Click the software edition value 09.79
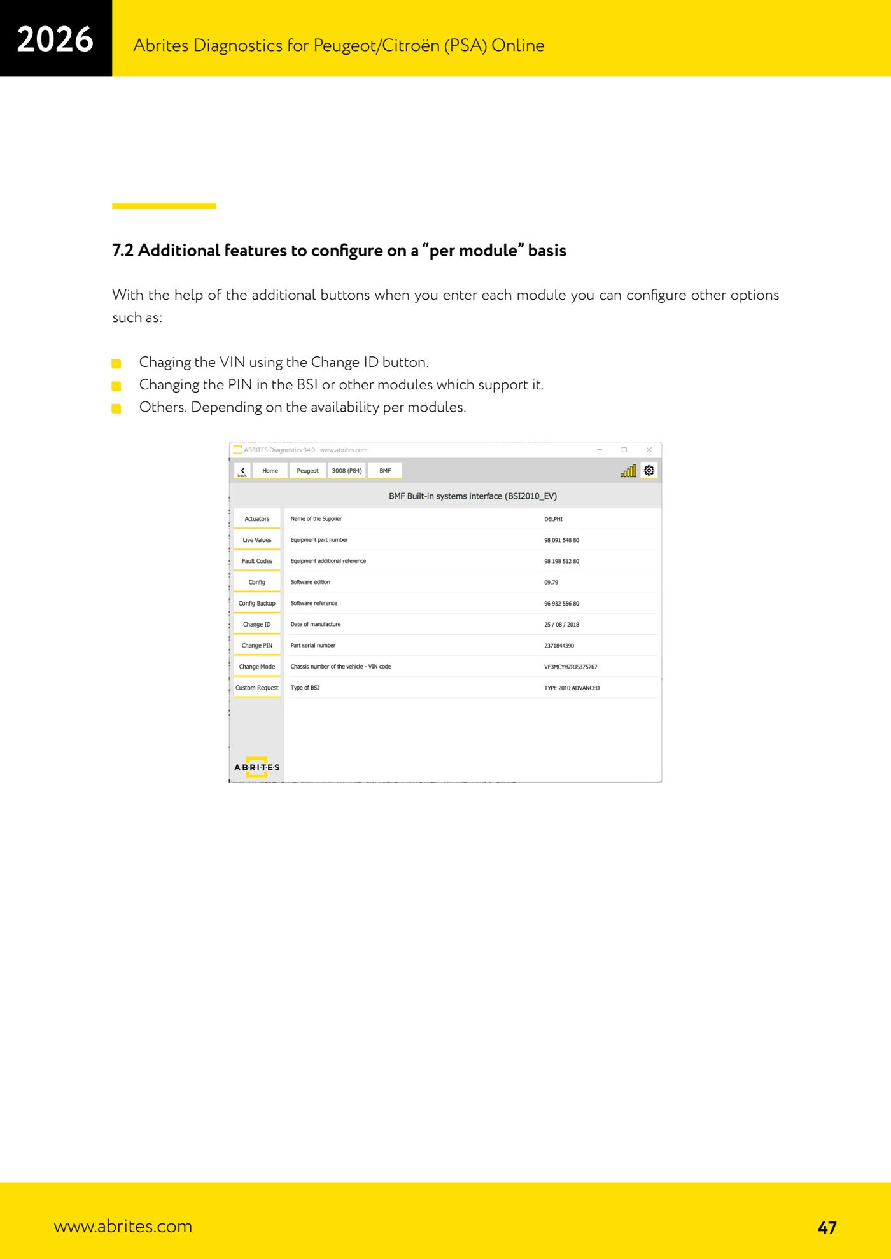Image resolution: width=891 pixels, height=1259 pixels. coord(551,582)
